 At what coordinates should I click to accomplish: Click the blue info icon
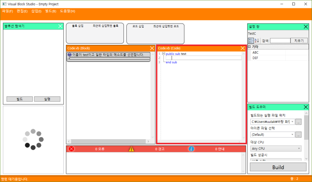pos(191,149)
